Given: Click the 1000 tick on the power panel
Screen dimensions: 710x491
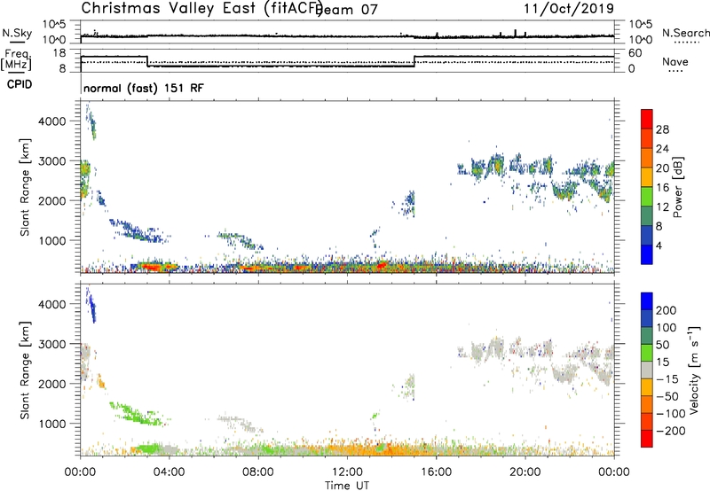Looking at the screenshot, I should [52, 240].
